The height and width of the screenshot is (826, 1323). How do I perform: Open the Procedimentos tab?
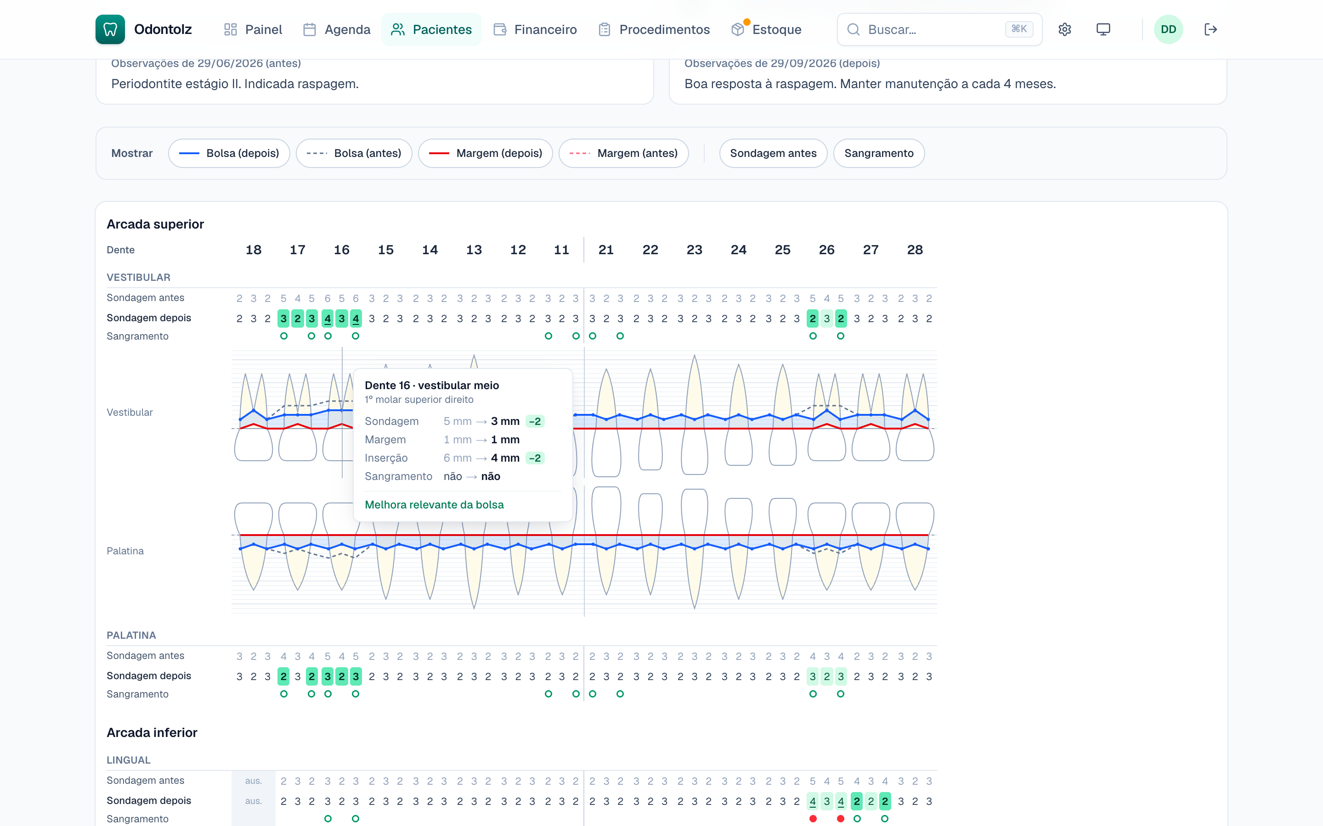coord(654,29)
